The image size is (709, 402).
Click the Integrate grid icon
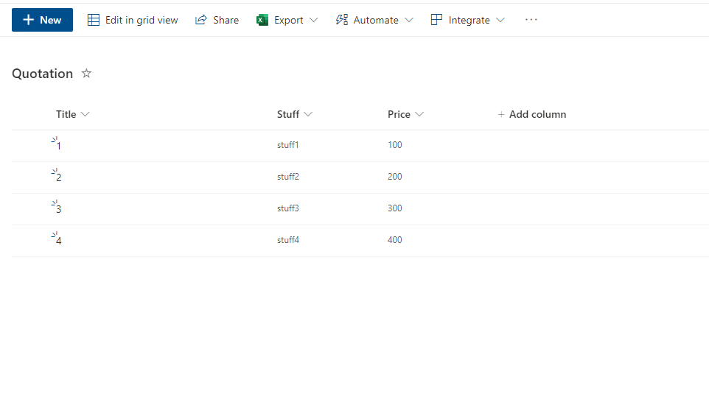(x=436, y=20)
